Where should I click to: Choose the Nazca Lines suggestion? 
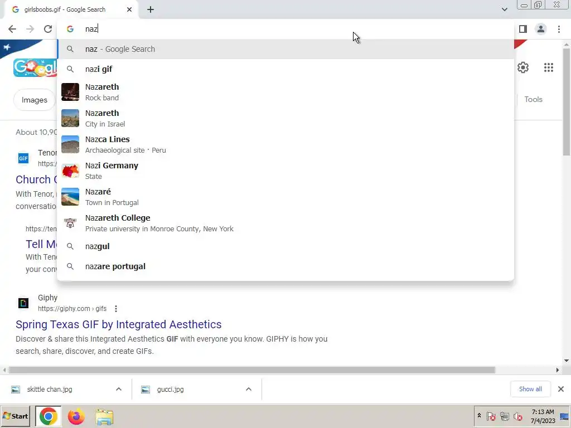285,144
